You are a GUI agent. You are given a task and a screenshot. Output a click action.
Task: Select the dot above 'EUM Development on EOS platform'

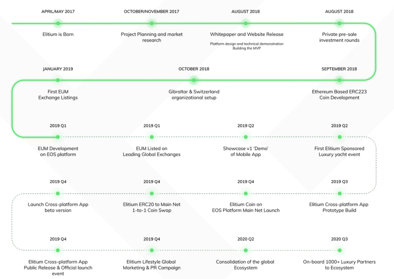click(x=58, y=137)
